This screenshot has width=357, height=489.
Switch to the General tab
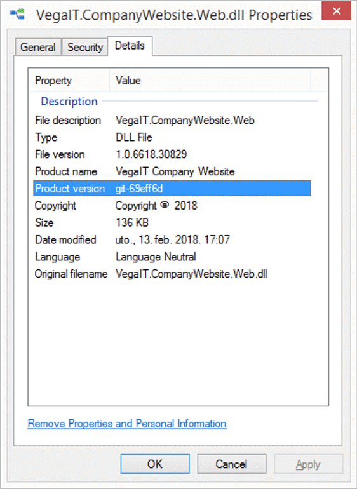click(37, 48)
